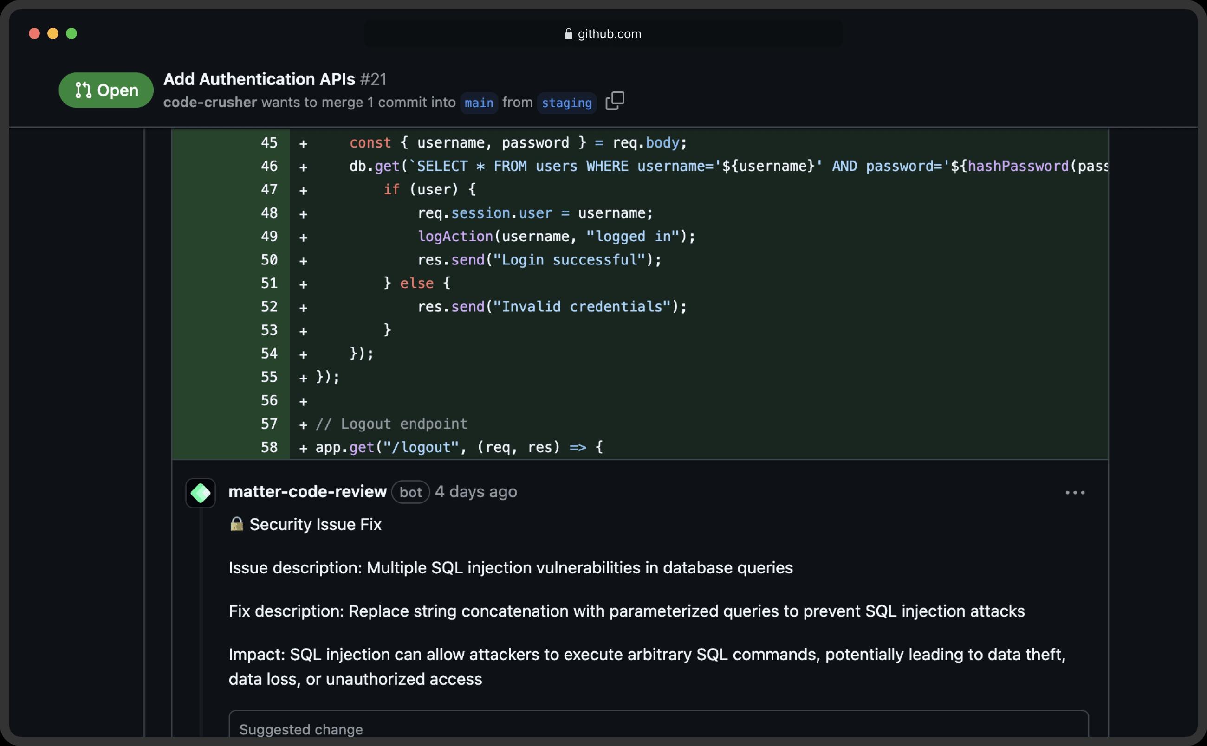Open code-crusher author profile

coord(210,102)
